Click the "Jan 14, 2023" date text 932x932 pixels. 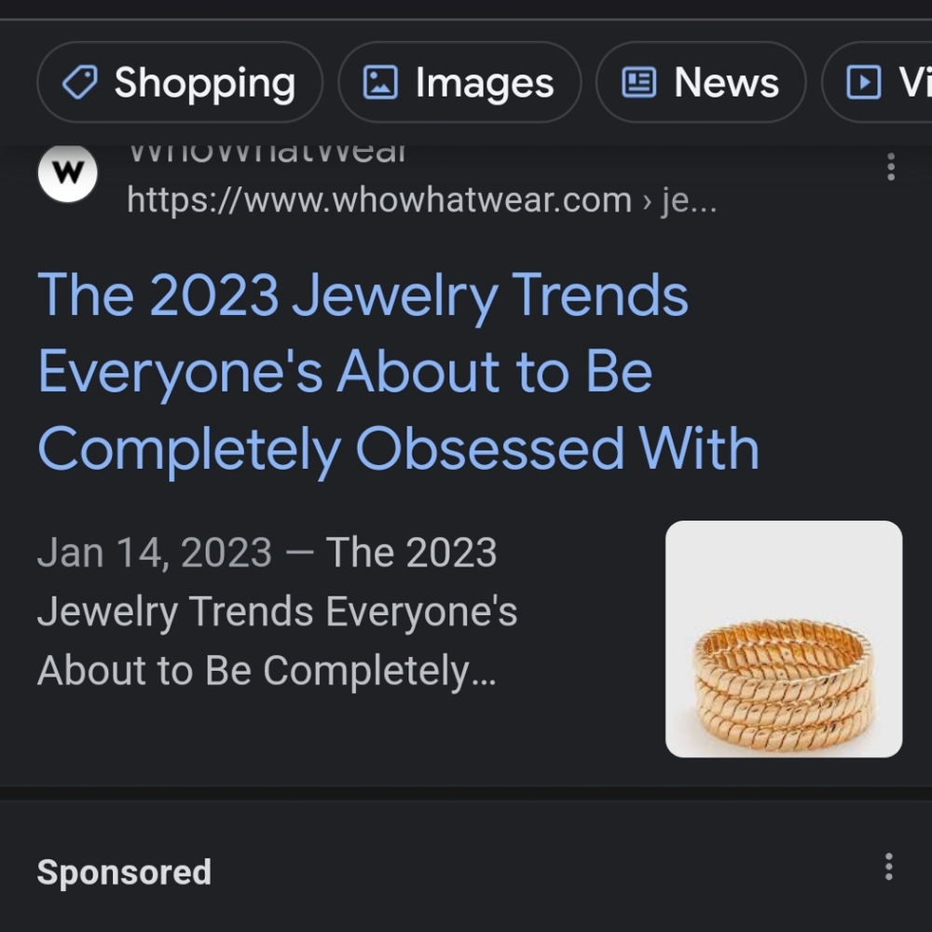pyautogui.click(x=155, y=553)
